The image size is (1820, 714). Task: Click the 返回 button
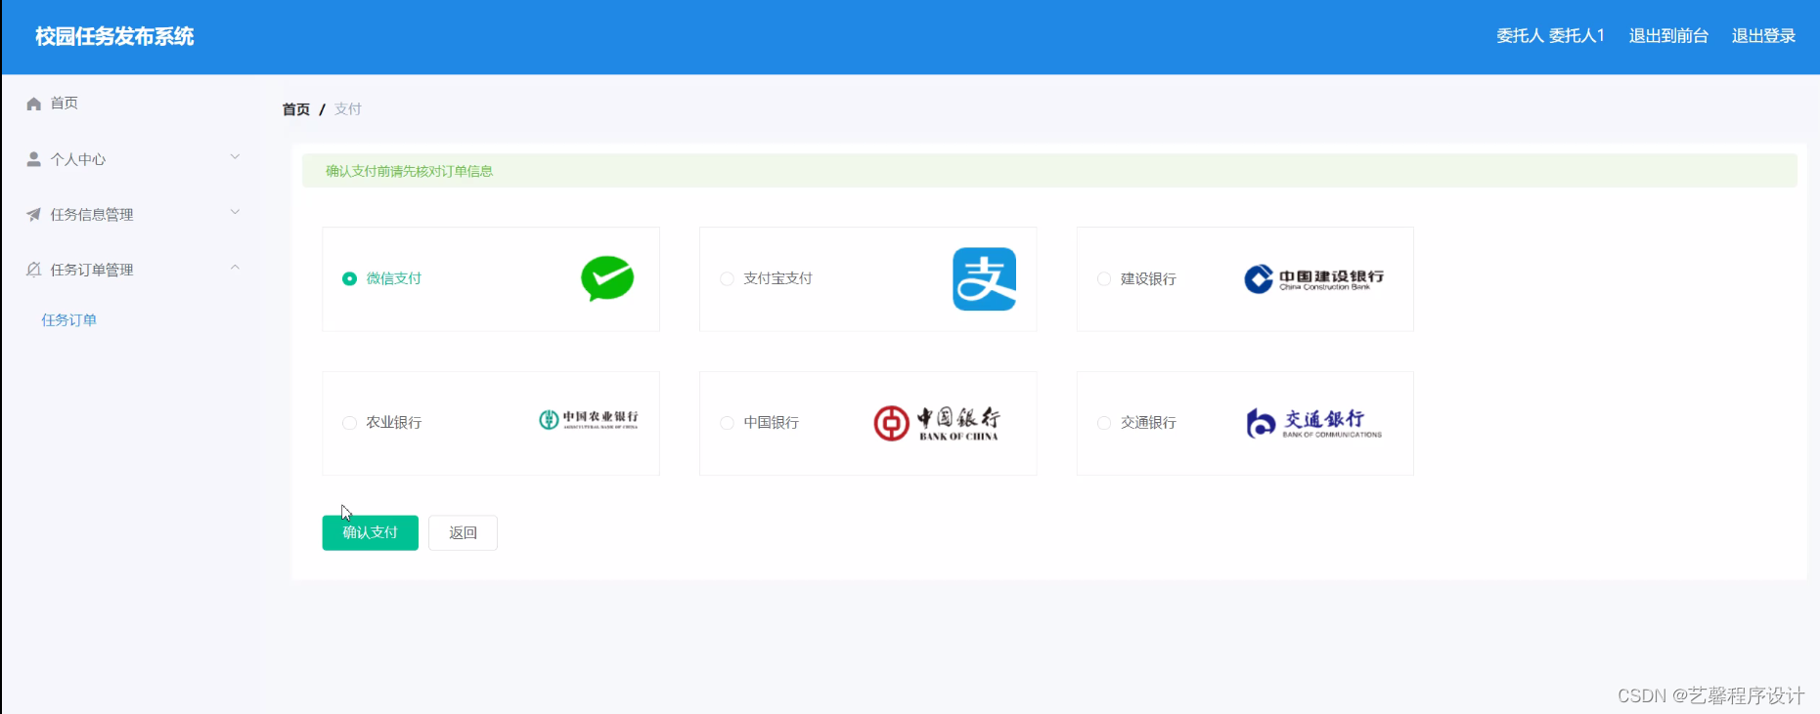point(463,532)
